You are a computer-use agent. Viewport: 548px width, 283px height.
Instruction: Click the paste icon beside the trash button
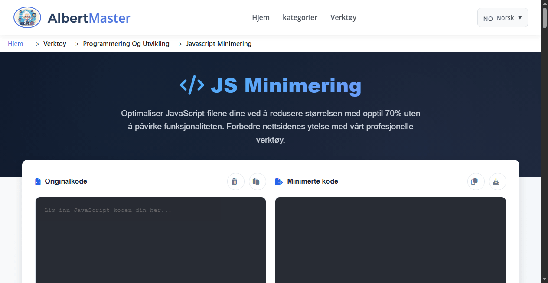(x=257, y=182)
